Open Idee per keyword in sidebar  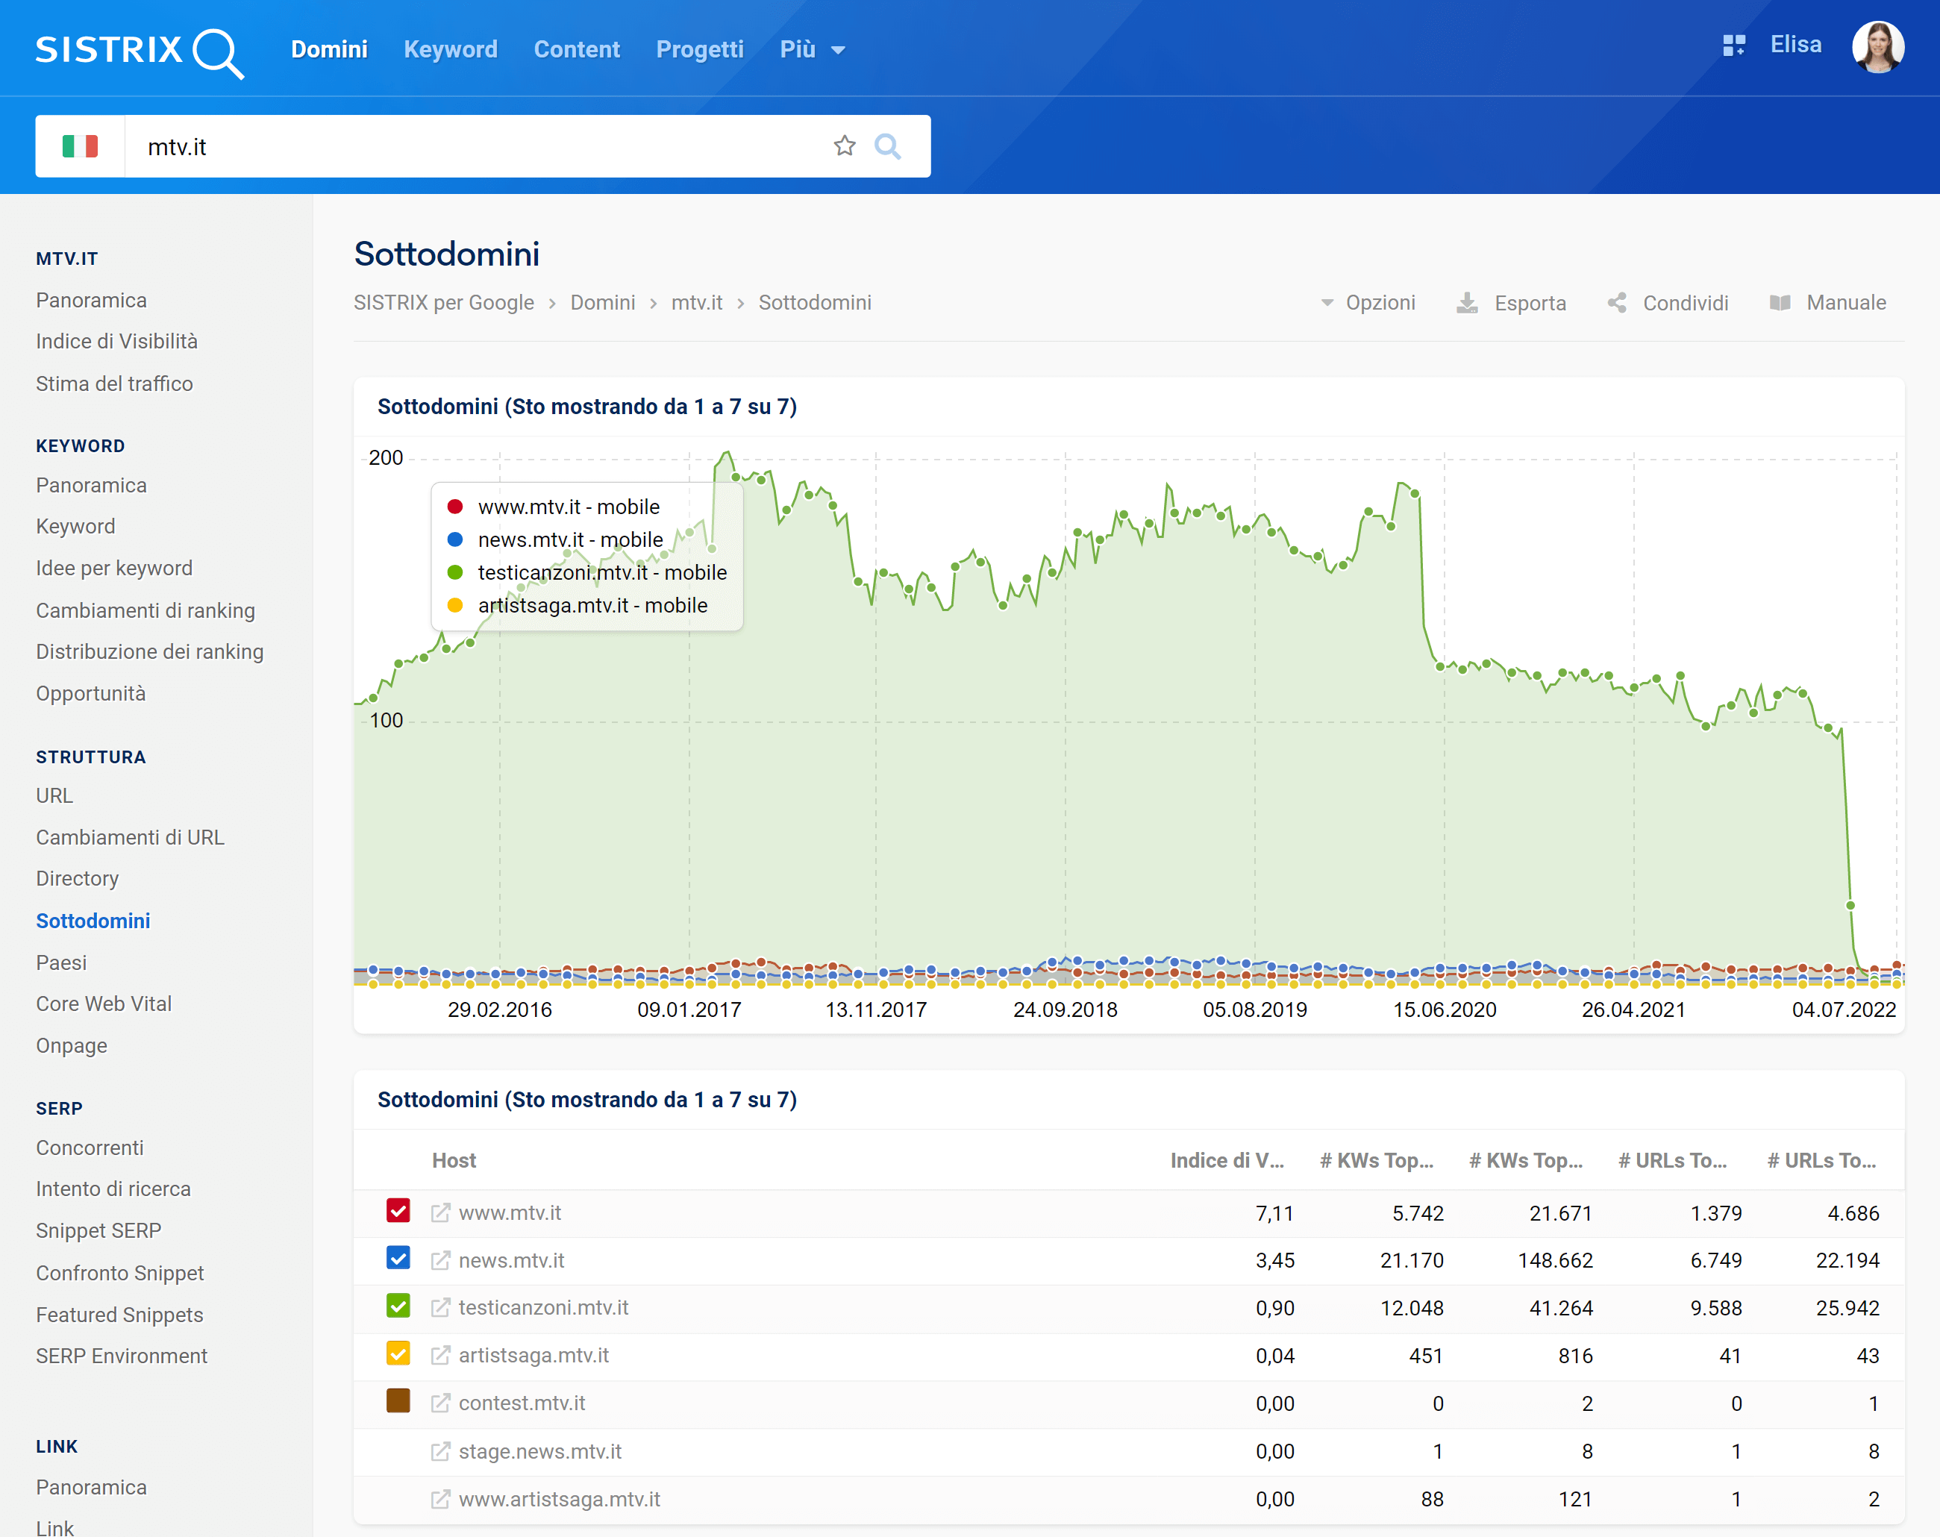(114, 569)
